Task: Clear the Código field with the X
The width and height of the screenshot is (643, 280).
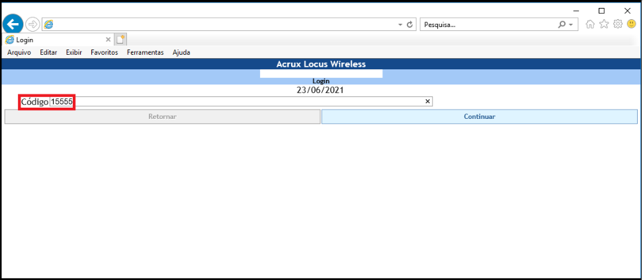Action: [x=427, y=102]
